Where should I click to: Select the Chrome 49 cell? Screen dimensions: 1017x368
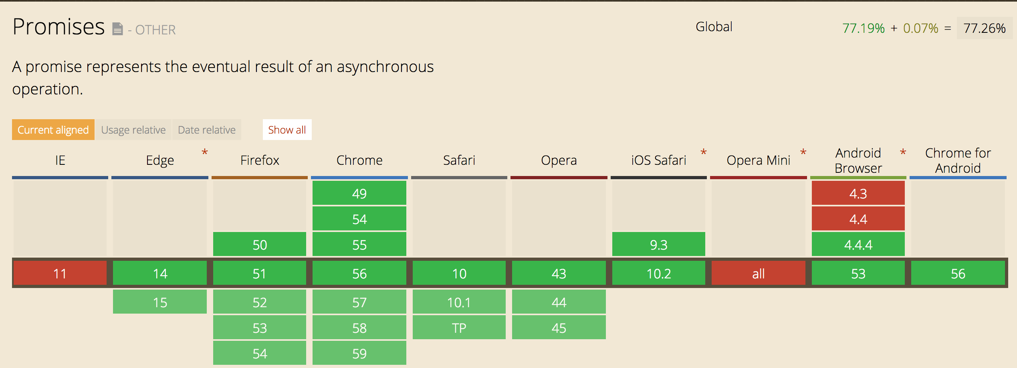click(x=359, y=193)
